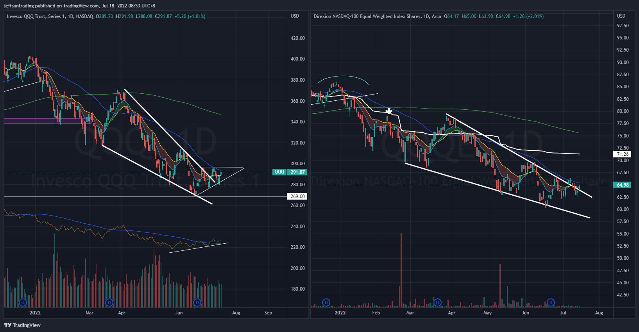Click the 57.50 price axis label
Screen dimensions: 639x332
(x=623, y=221)
